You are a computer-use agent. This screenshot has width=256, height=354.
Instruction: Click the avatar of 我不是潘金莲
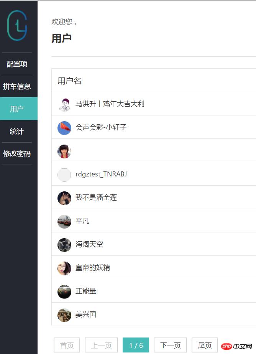tap(64, 198)
